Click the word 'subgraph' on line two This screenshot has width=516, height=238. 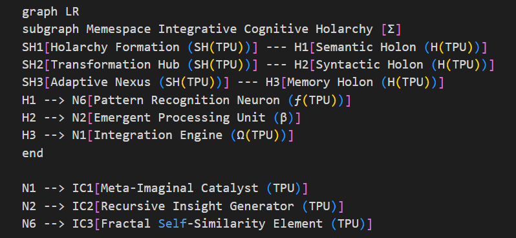pyautogui.click(x=50, y=29)
